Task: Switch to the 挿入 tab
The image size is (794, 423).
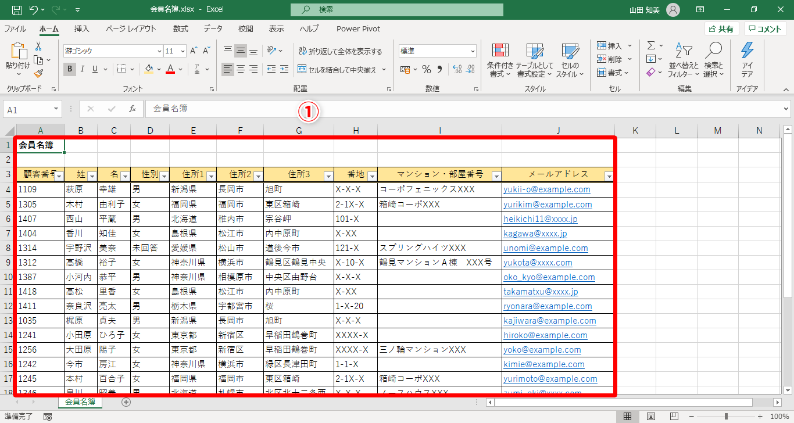Action: (82, 28)
